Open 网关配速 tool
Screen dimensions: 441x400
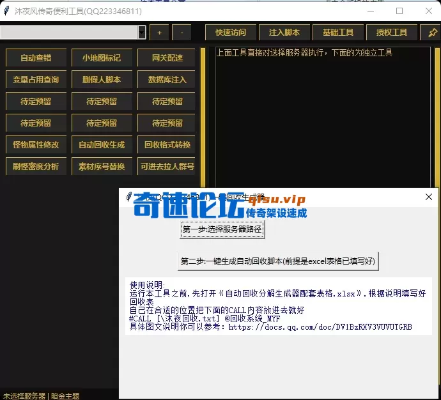point(167,58)
